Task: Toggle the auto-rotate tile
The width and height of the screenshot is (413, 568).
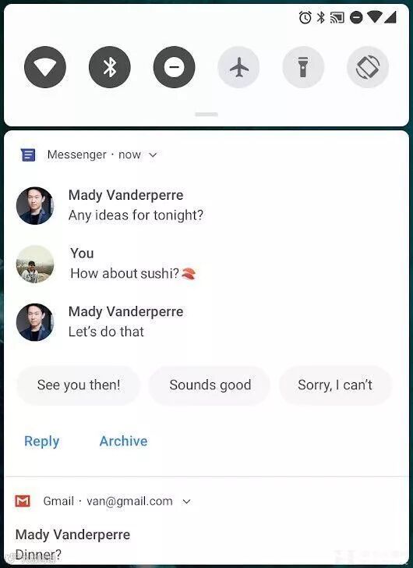Action: tap(368, 67)
